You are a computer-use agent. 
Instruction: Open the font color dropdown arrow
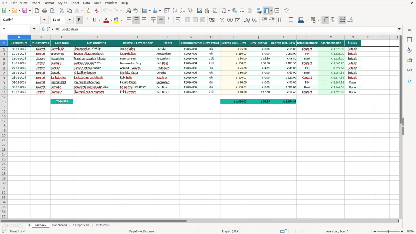point(111,20)
